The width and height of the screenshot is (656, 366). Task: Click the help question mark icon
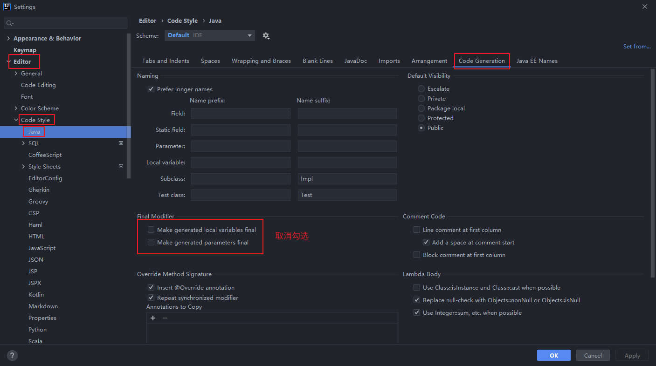pos(13,355)
